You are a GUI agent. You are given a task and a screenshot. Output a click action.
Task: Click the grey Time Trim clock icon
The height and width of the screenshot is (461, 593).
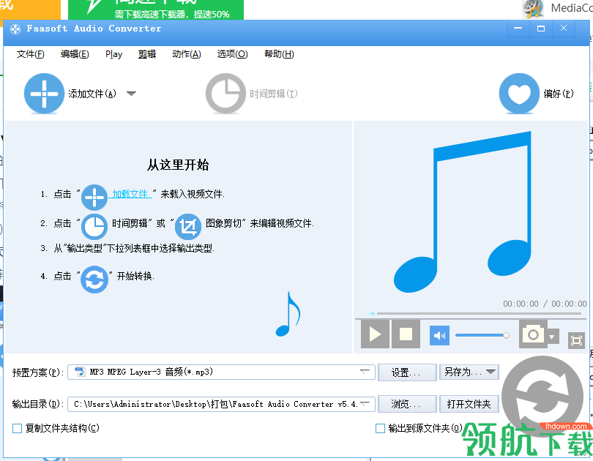tap(225, 94)
